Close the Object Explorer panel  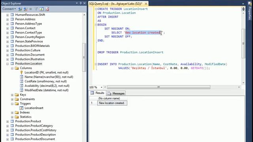pyautogui.click(x=84, y=3)
